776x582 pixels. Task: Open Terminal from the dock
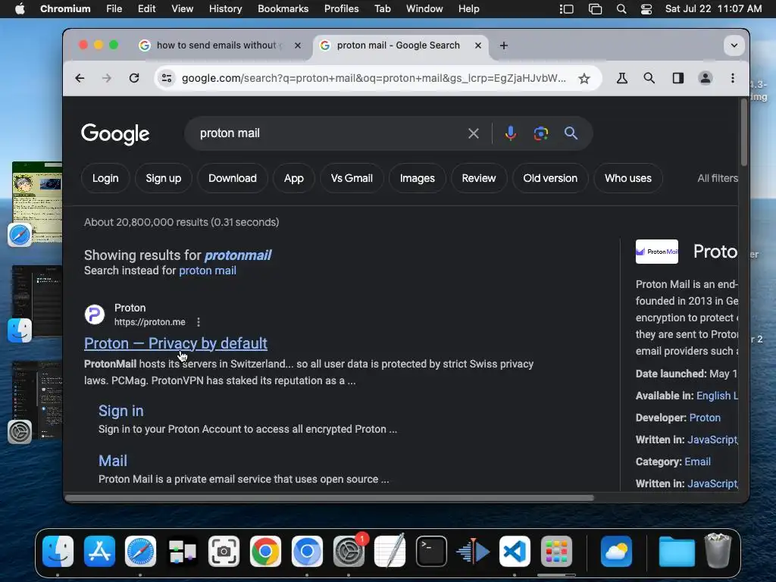click(431, 552)
